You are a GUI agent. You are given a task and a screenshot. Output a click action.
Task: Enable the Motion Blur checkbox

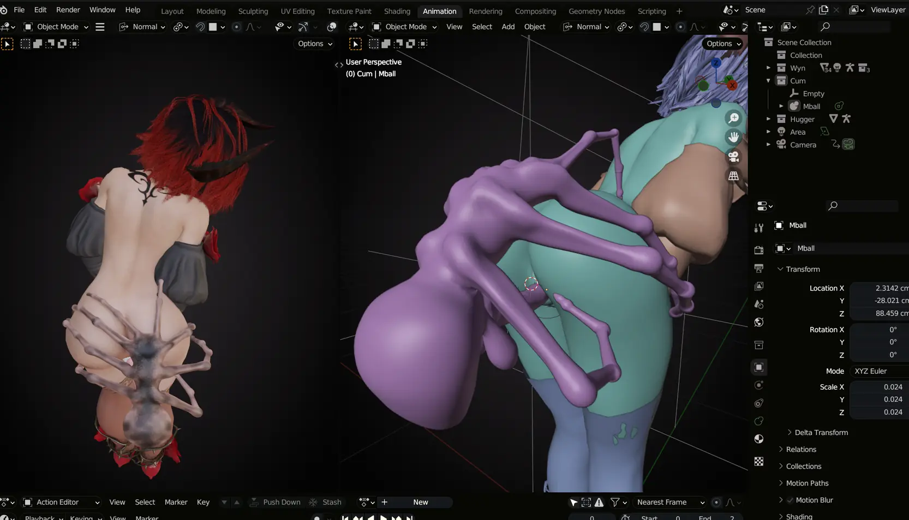[x=790, y=500]
